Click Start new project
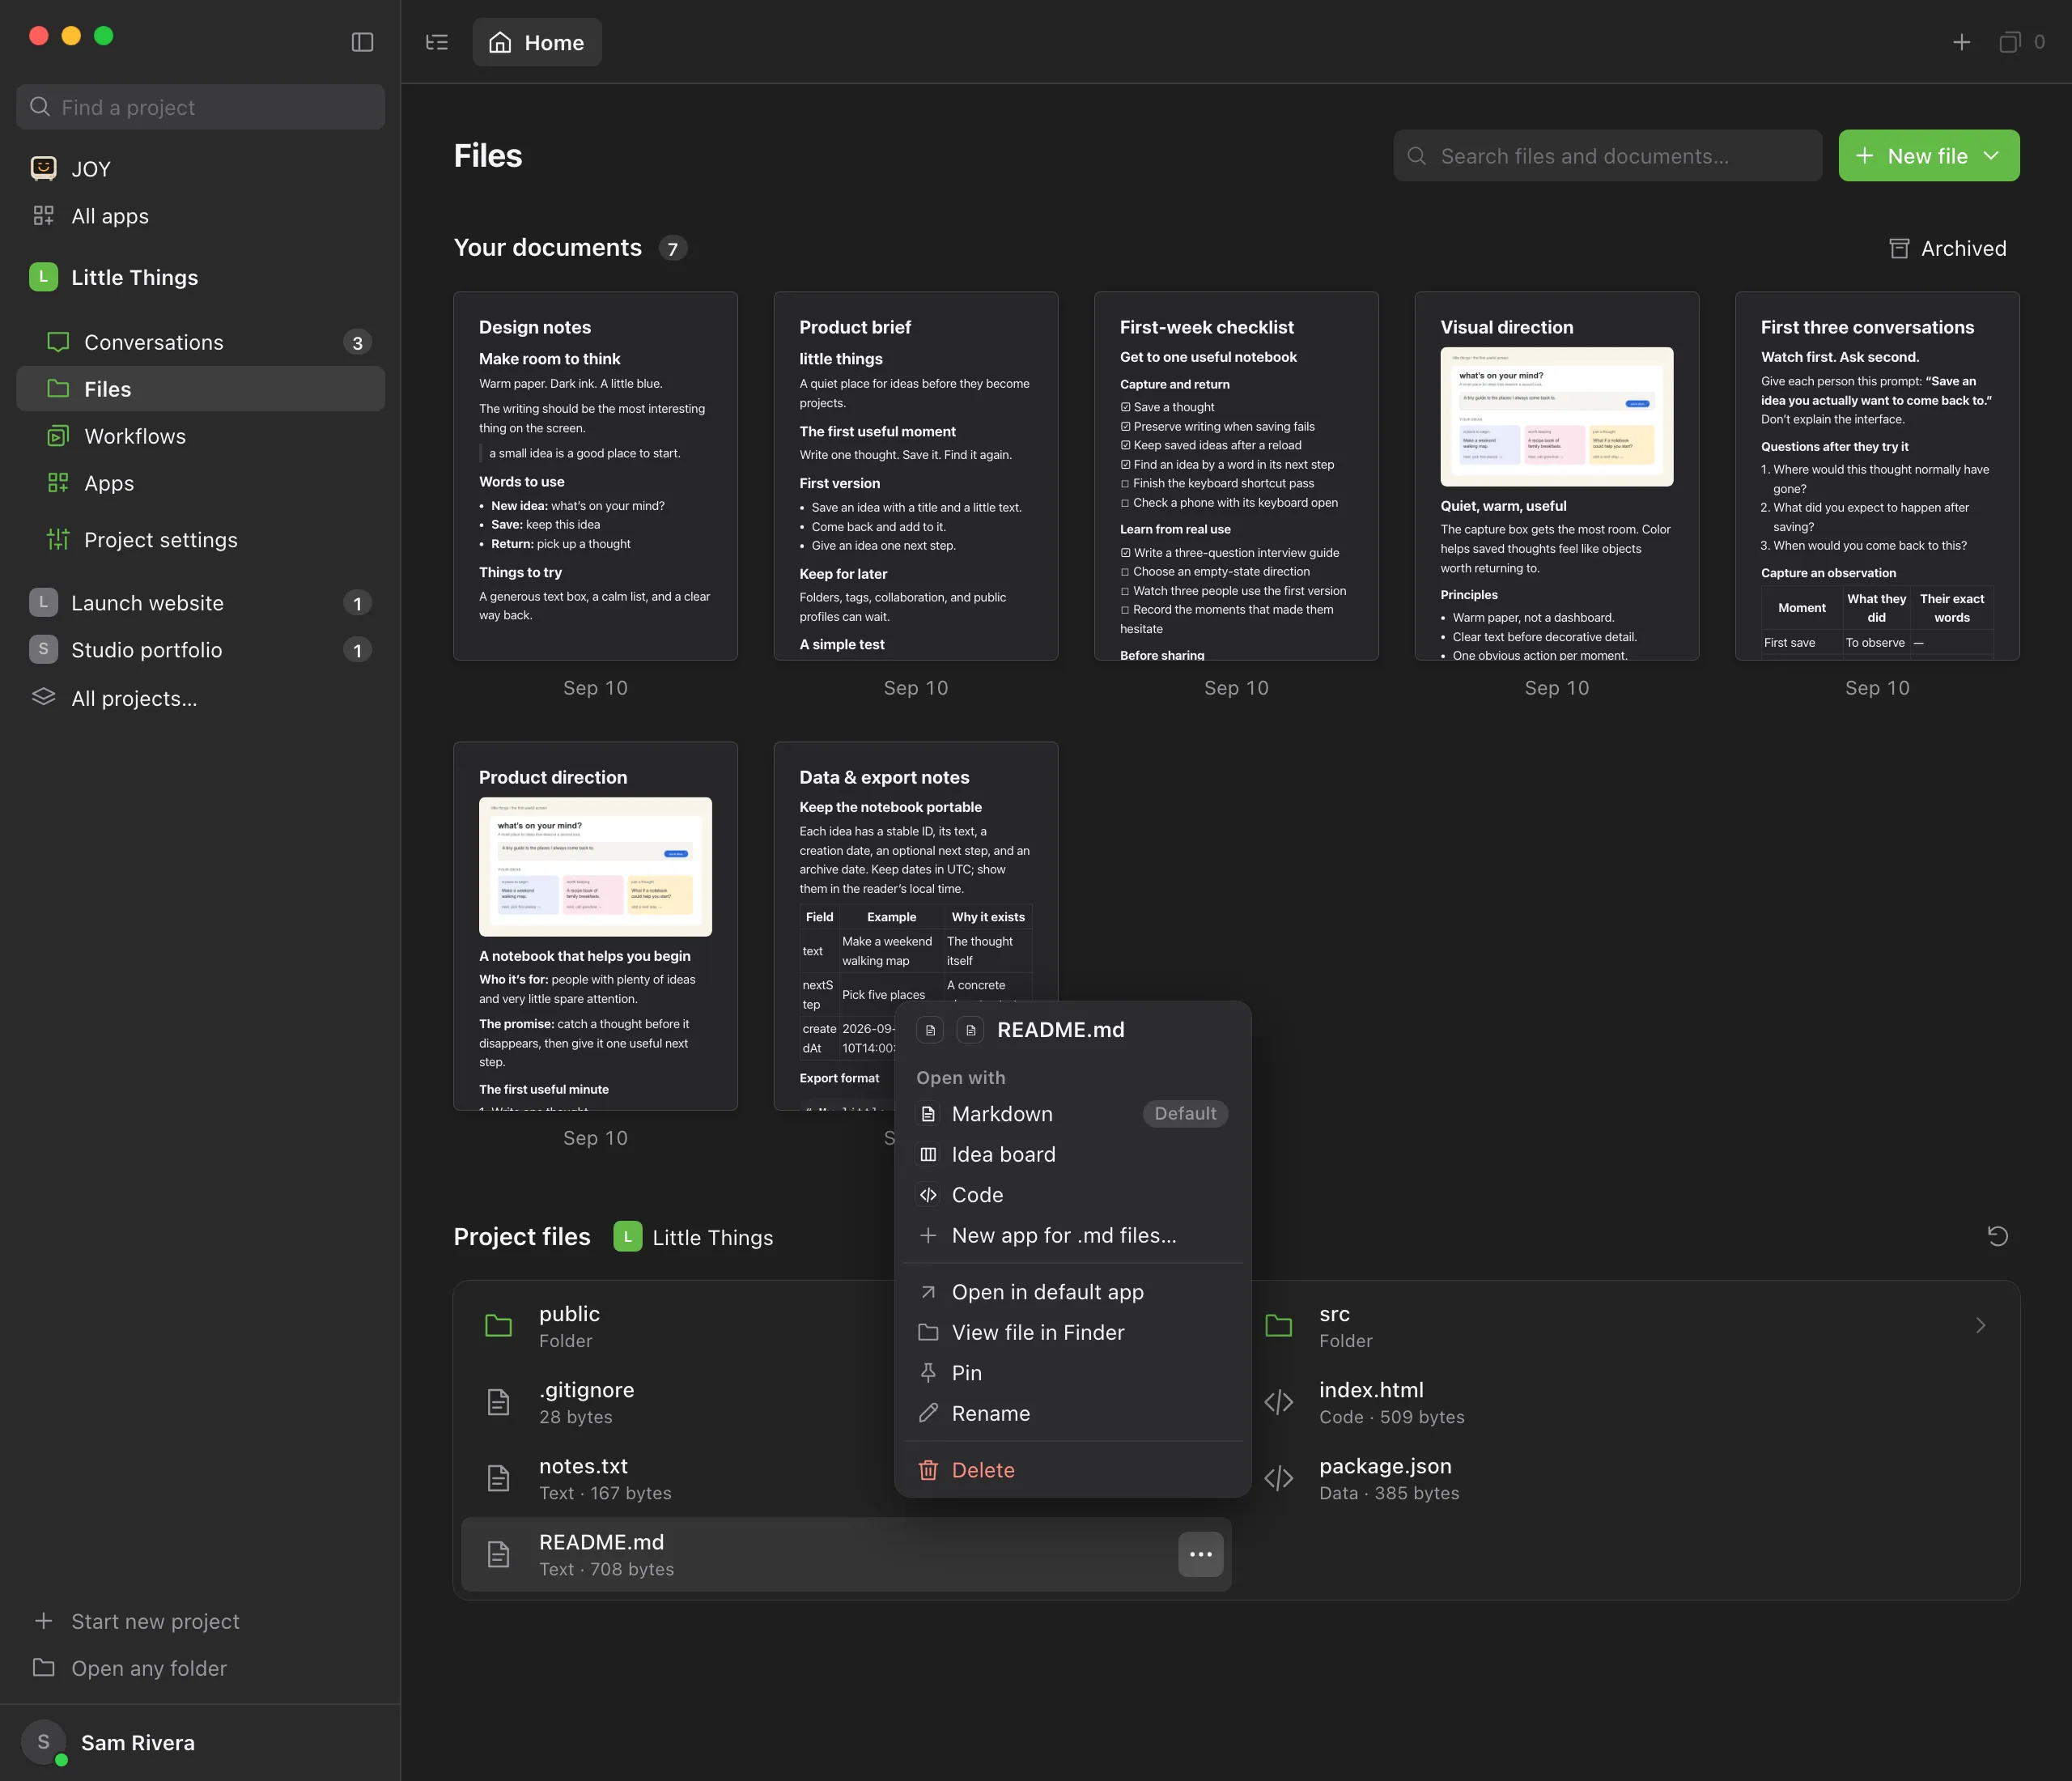 (200, 1621)
